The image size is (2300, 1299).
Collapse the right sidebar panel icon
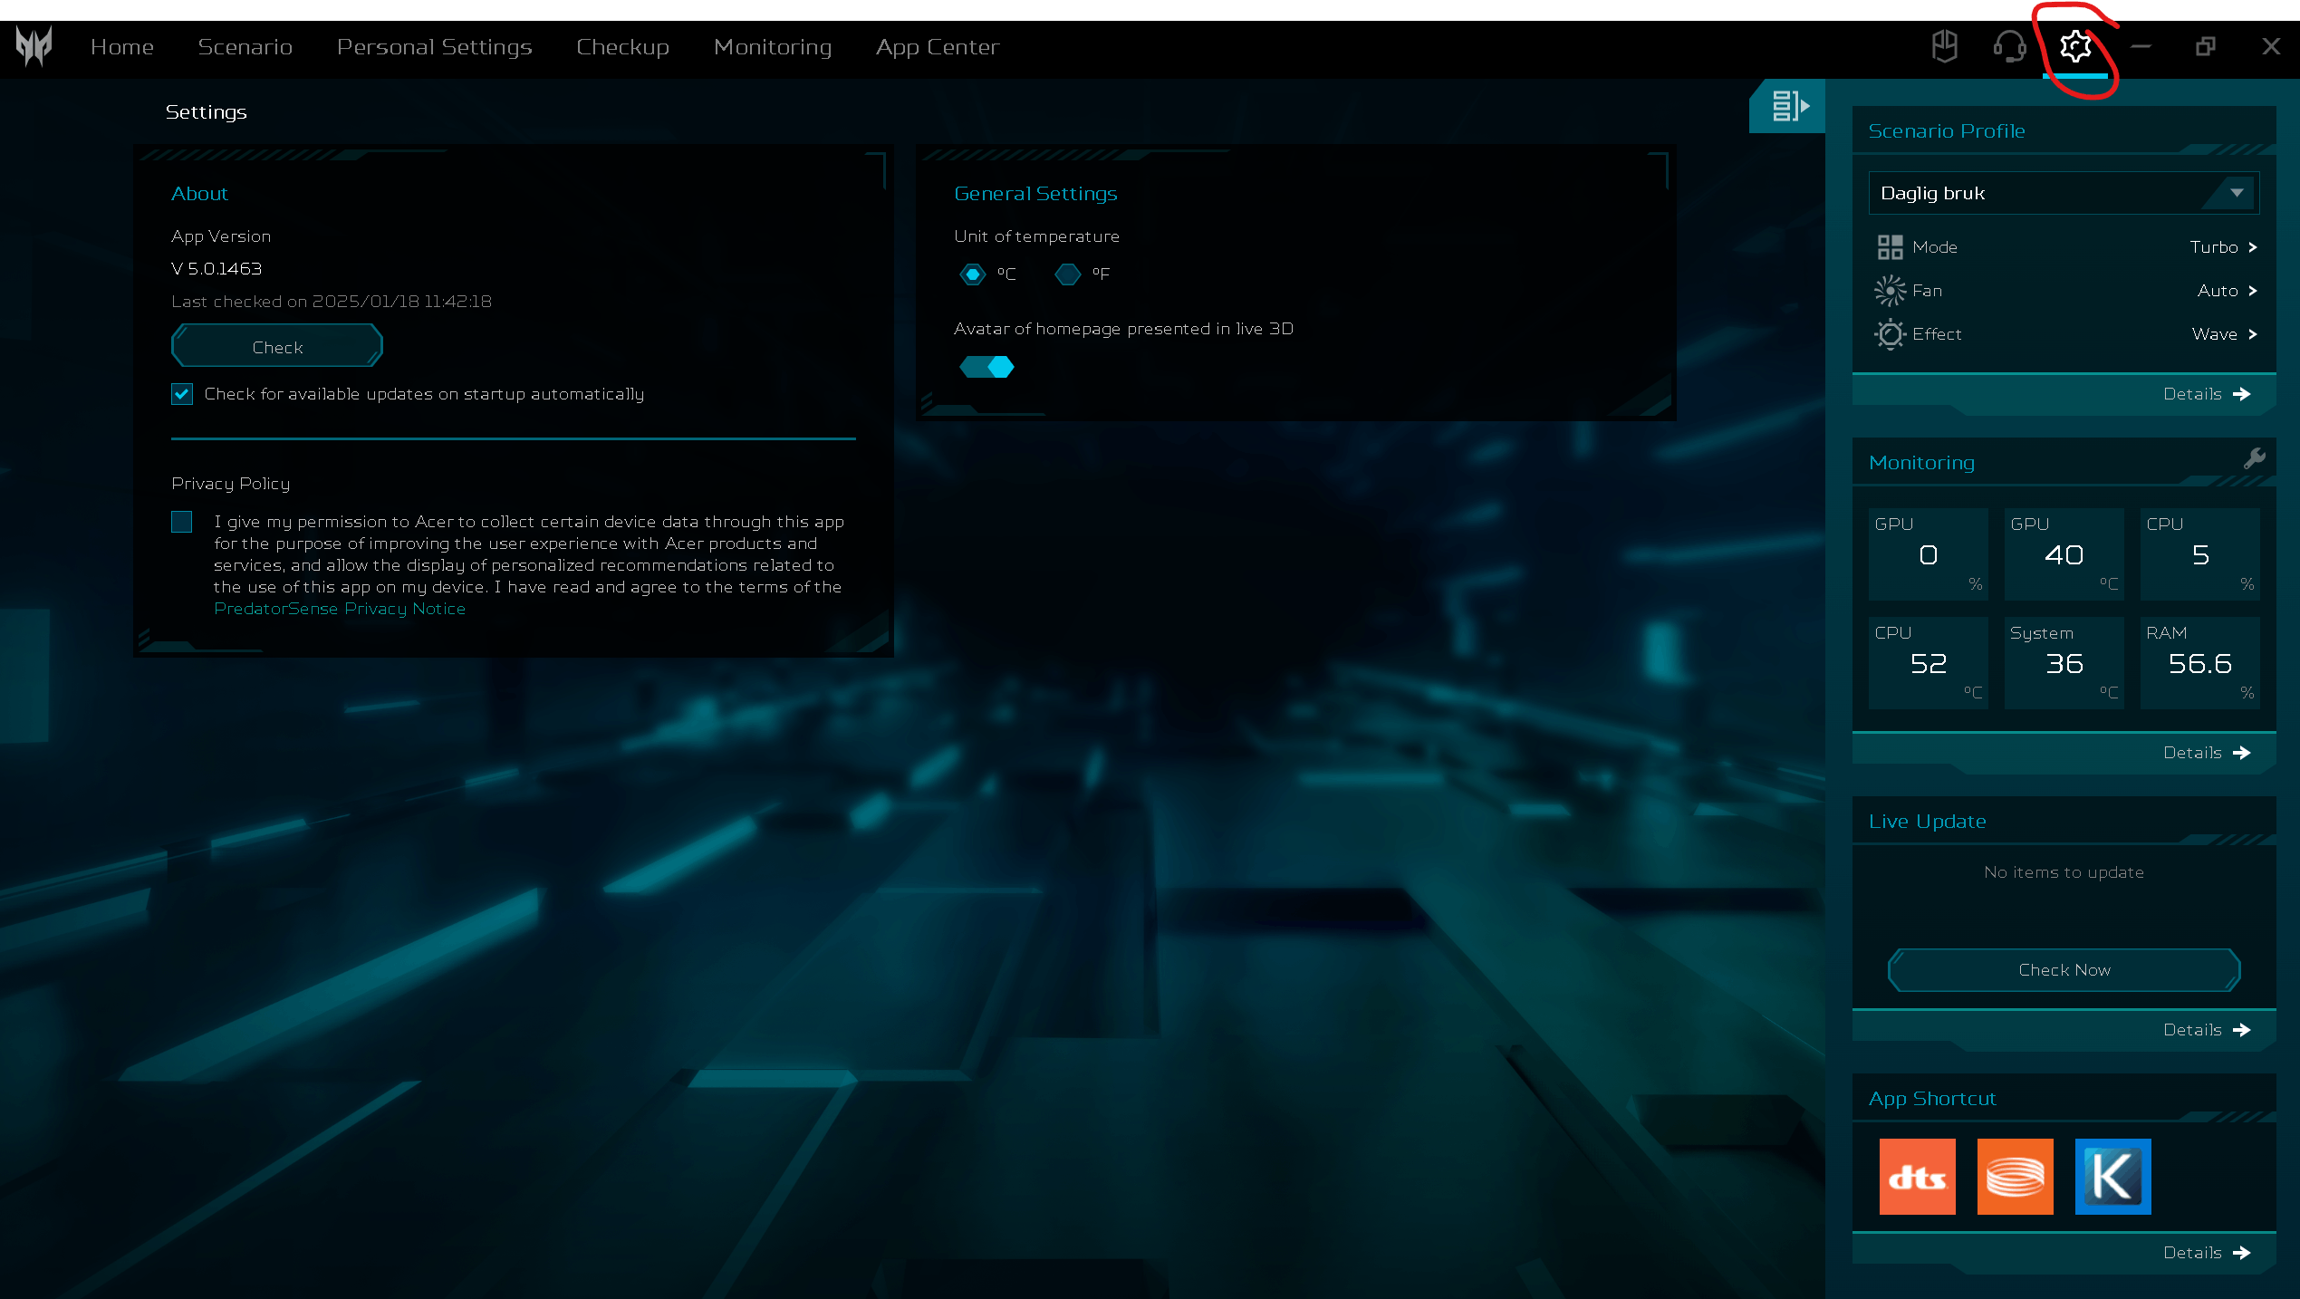pos(1789,106)
